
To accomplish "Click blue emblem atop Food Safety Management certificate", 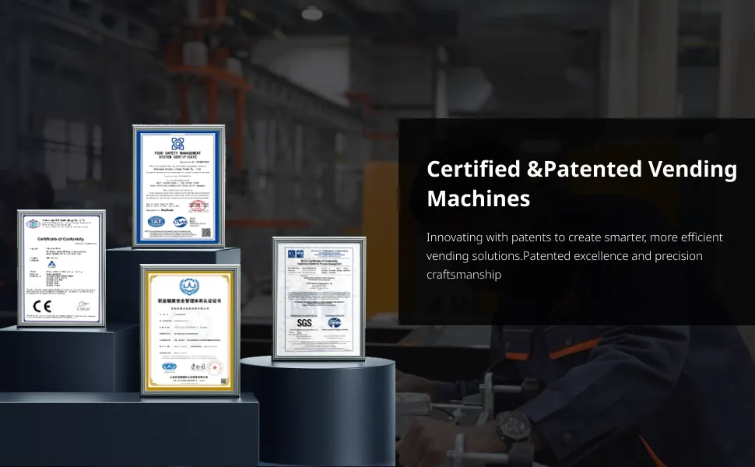I will [x=178, y=143].
